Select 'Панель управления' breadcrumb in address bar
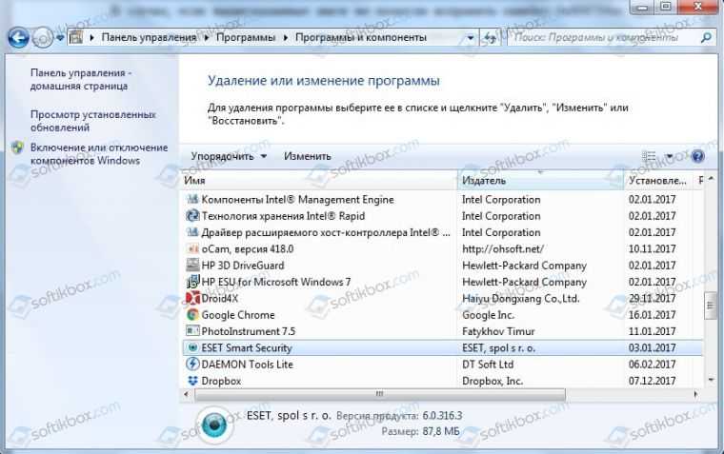This screenshot has width=724, height=454. (x=149, y=37)
